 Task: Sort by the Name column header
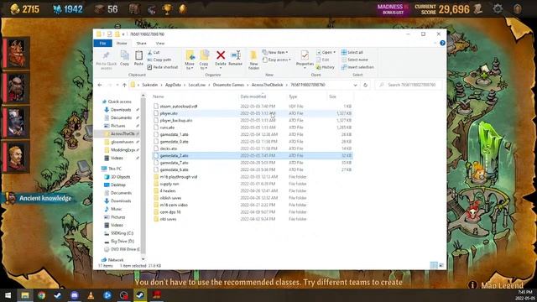point(159,96)
